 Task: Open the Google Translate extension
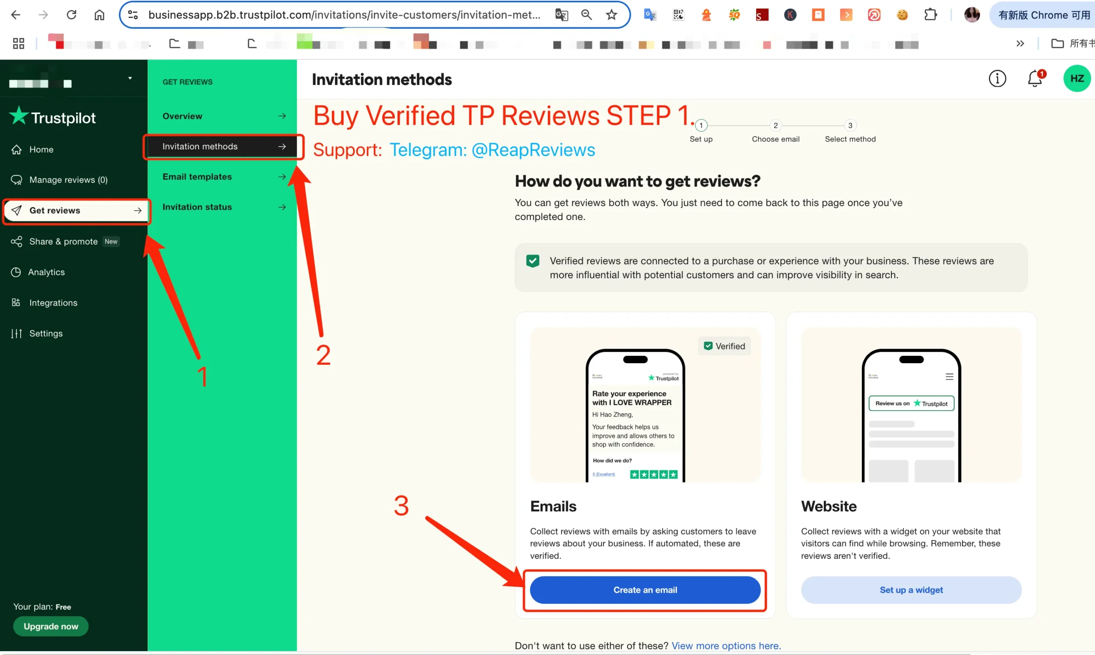[650, 15]
